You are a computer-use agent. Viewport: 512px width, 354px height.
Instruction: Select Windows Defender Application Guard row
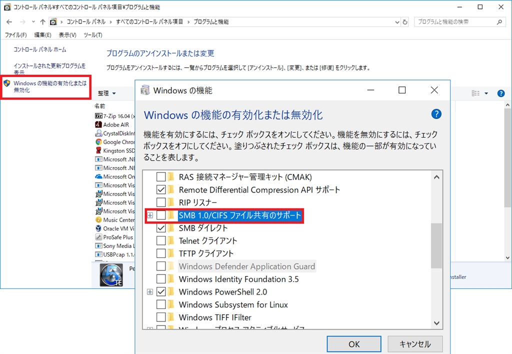pyautogui.click(x=246, y=266)
